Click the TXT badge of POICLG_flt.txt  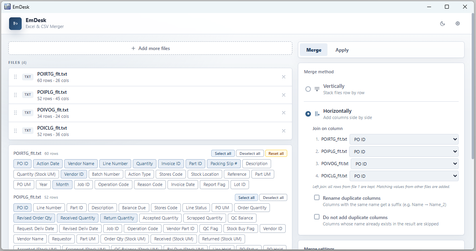pyautogui.click(x=28, y=131)
